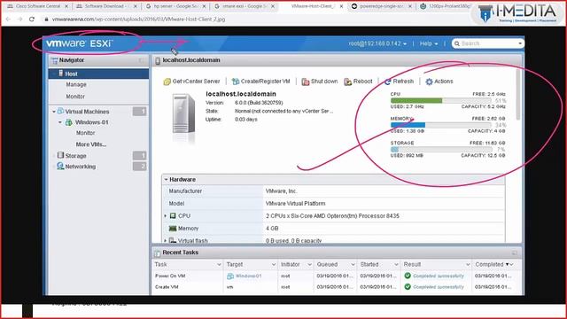The image size is (567, 319).
Task: Click the Windows-01 VM icon in Navigator
Action: pos(69,122)
